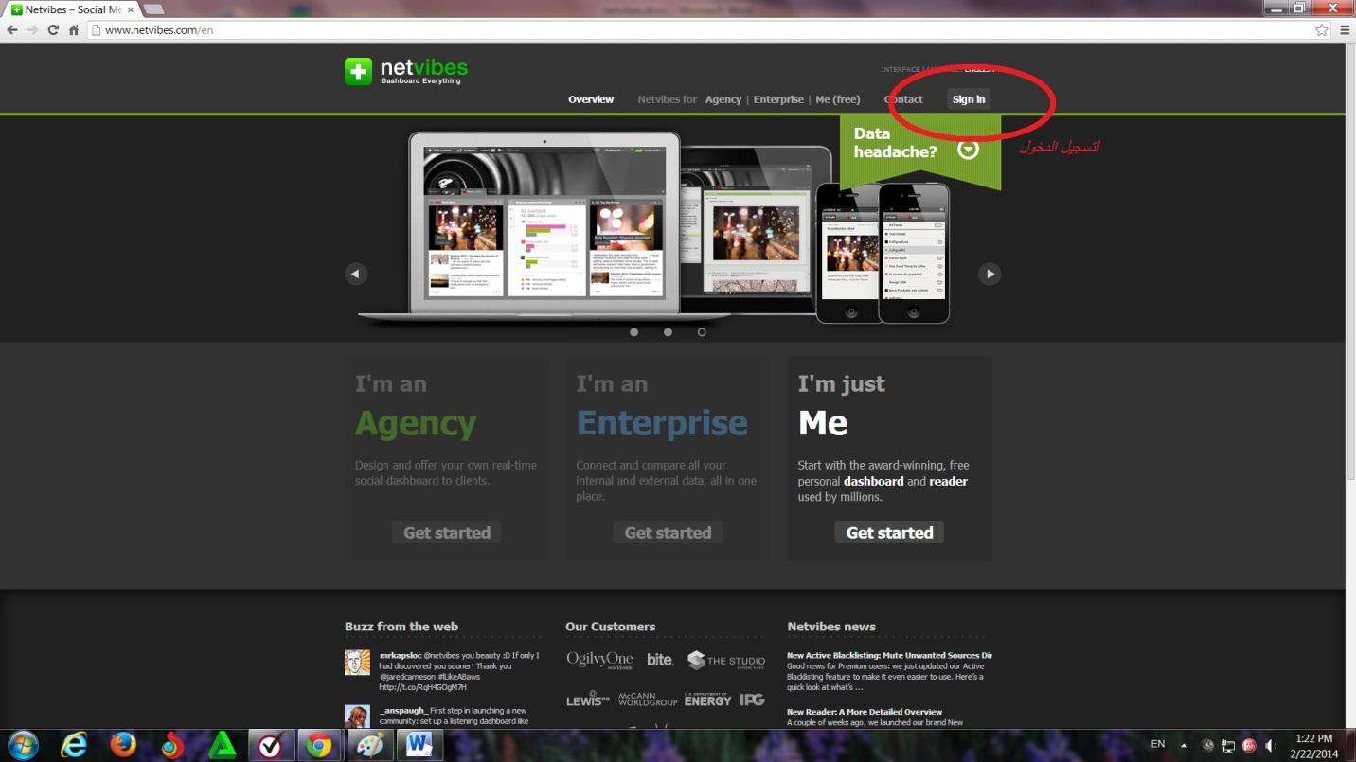Screen dimensions: 1356x762
Task: Click Get started under Enterprise
Action: pyautogui.click(x=668, y=533)
